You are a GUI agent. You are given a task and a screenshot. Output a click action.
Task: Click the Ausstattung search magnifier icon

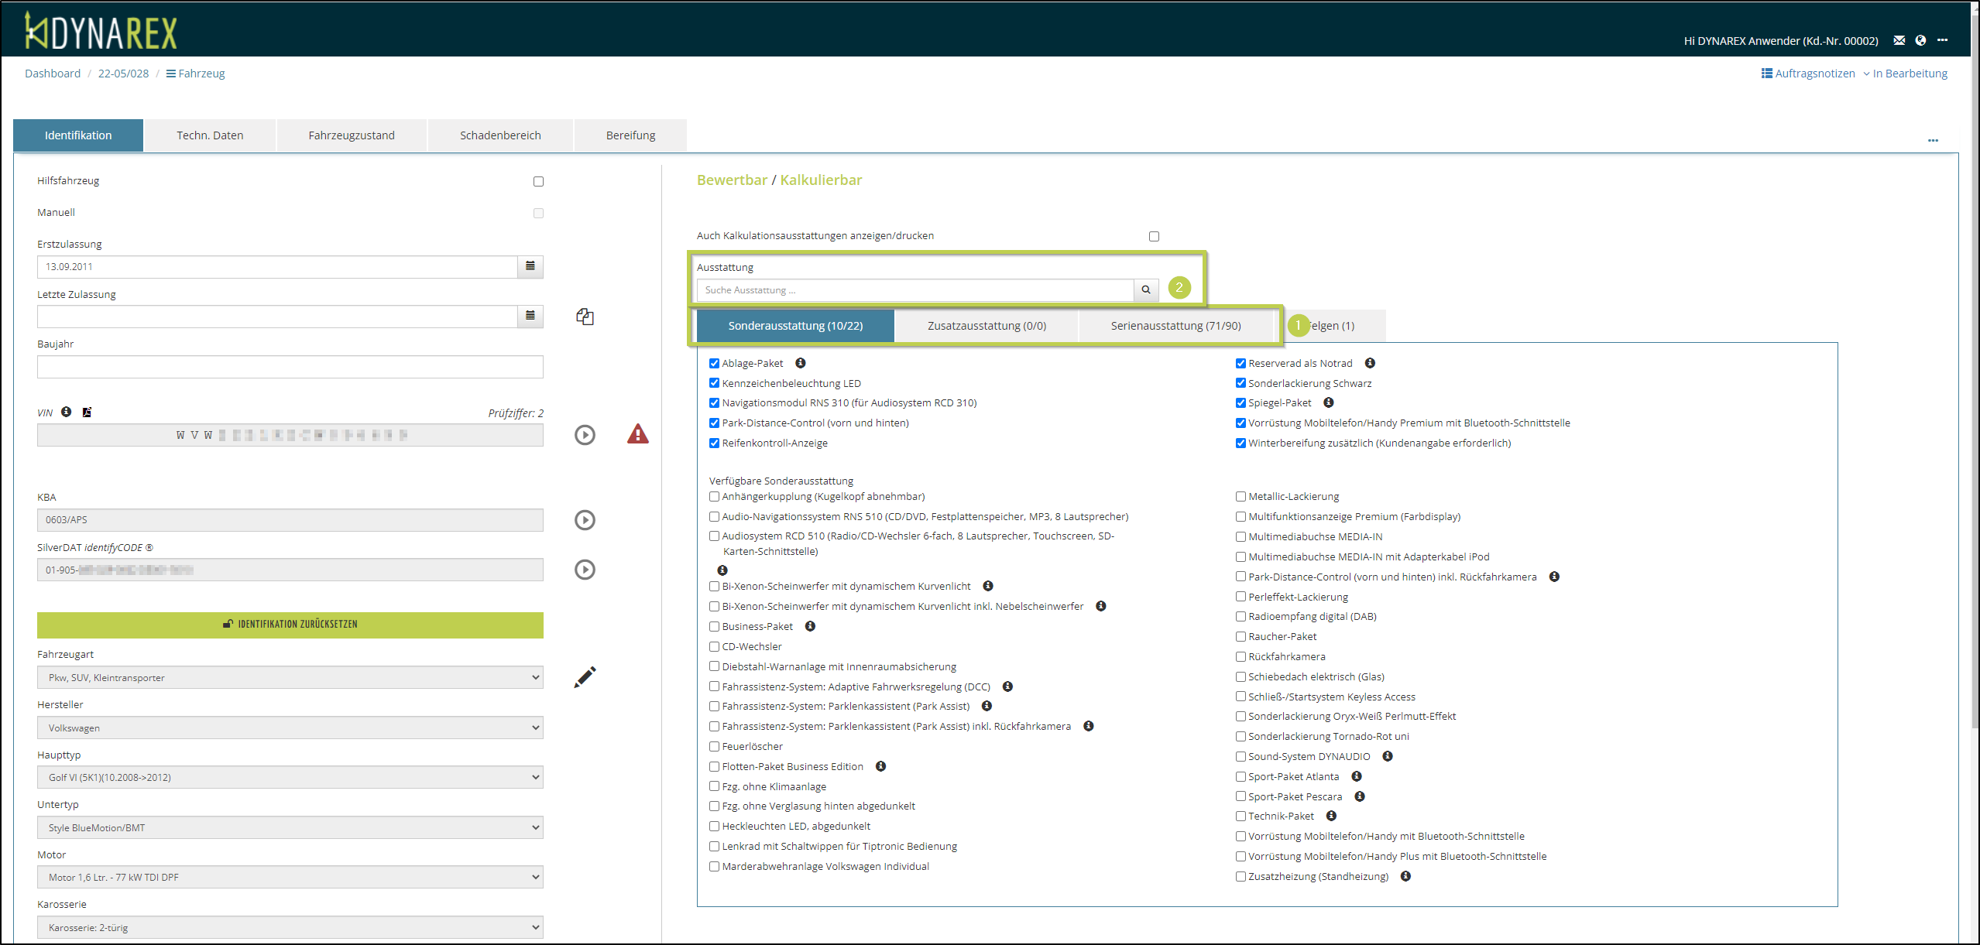point(1145,290)
